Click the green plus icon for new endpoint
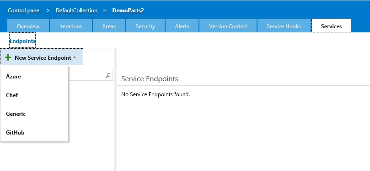 [x=8, y=57]
